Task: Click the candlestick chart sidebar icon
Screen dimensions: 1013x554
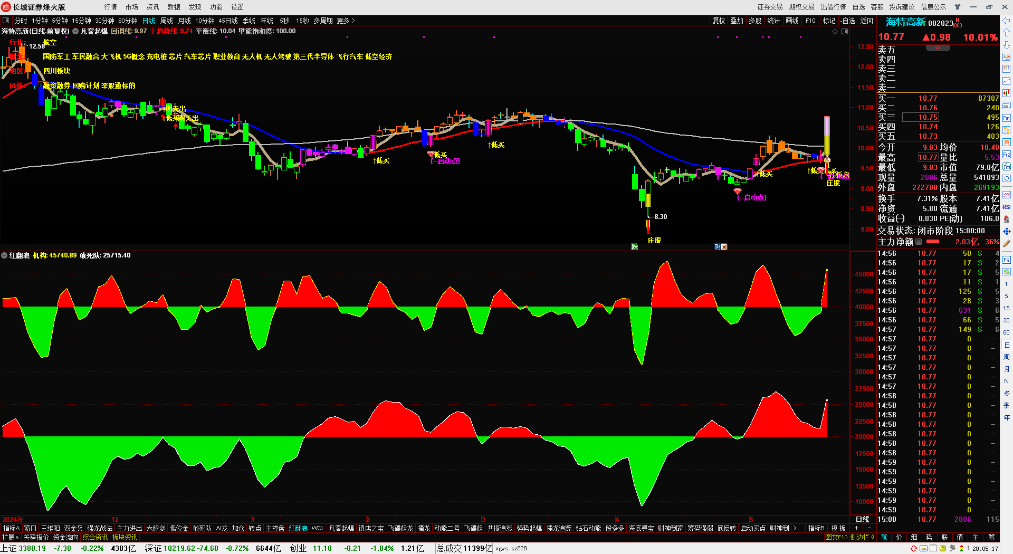Action: click(1007, 93)
